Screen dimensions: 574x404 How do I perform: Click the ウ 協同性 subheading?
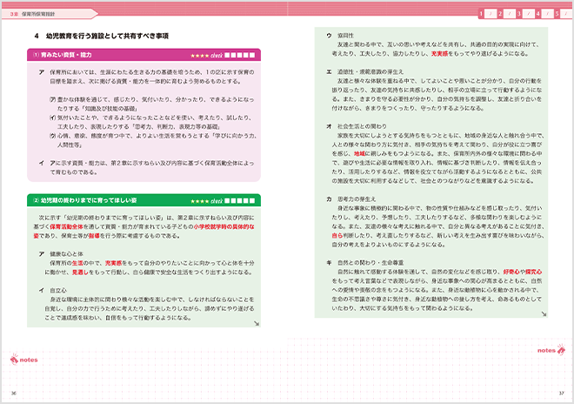coord(340,36)
